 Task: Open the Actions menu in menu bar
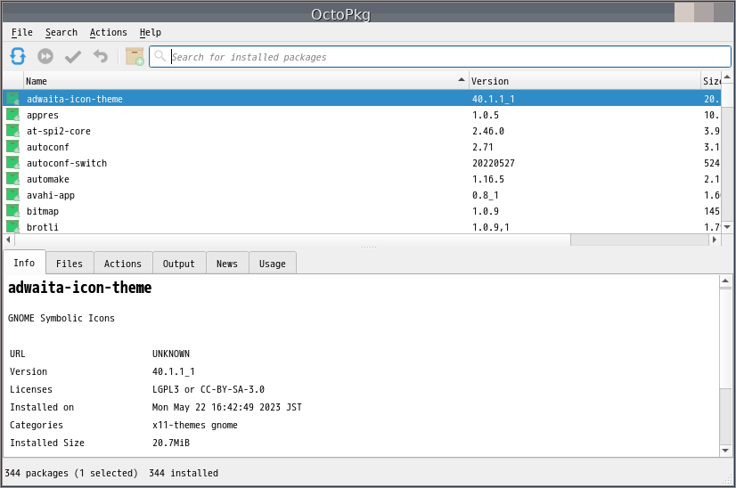click(x=108, y=32)
